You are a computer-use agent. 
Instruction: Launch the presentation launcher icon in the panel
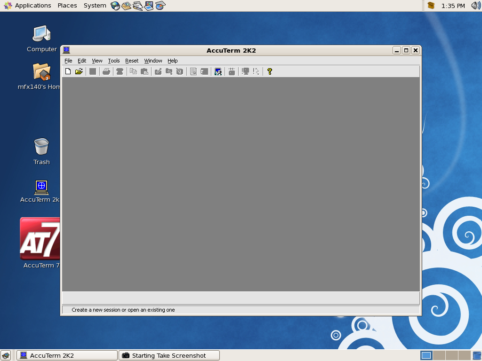149,6
